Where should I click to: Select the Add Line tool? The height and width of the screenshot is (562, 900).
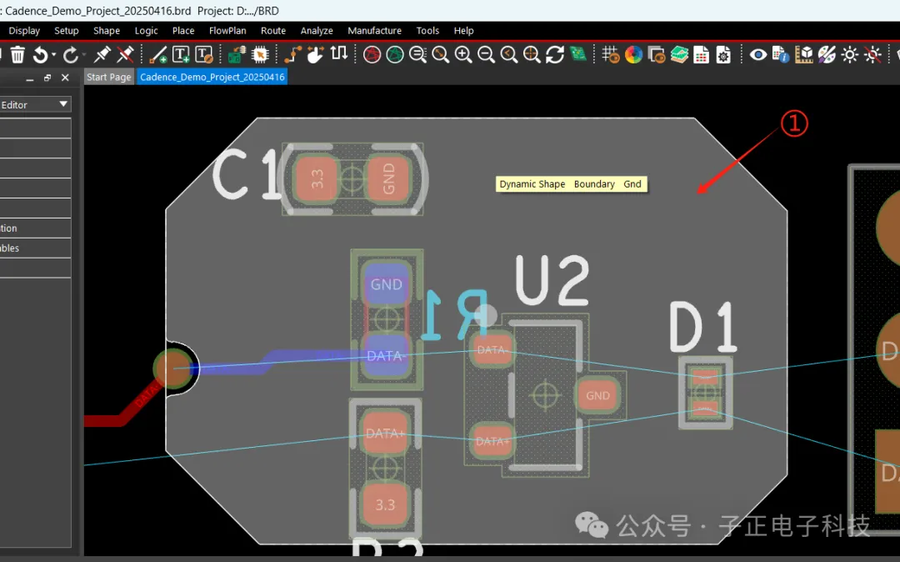point(157,54)
